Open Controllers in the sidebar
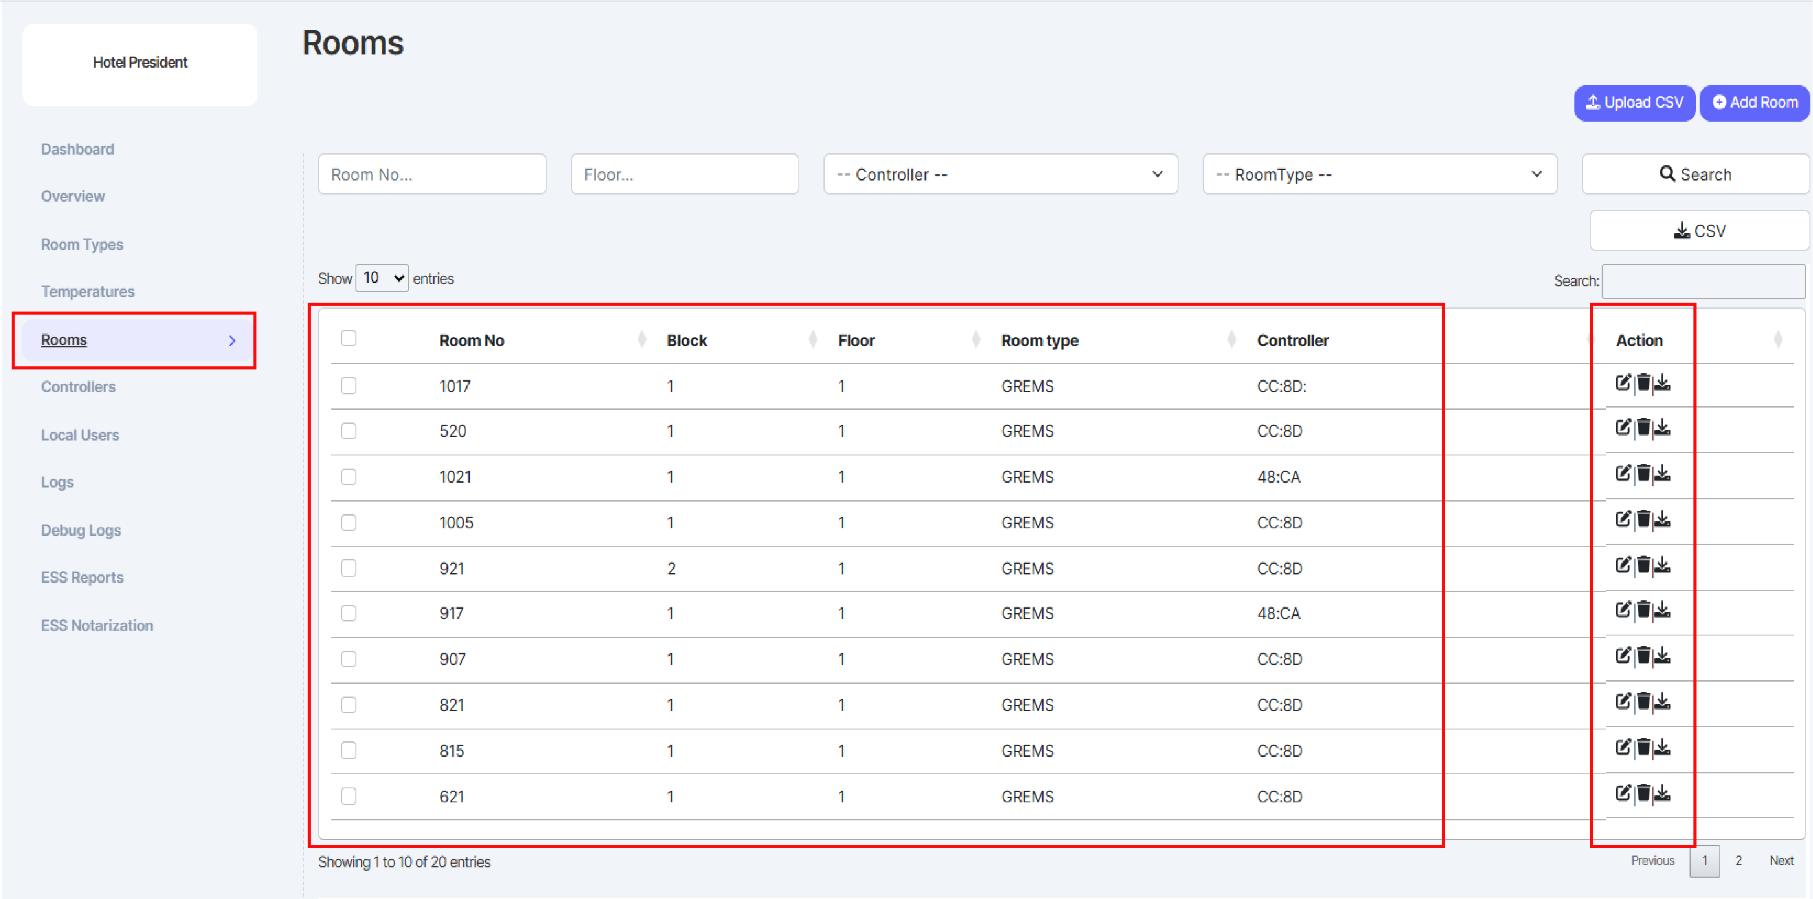The width and height of the screenshot is (1813, 899). point(78,387)
